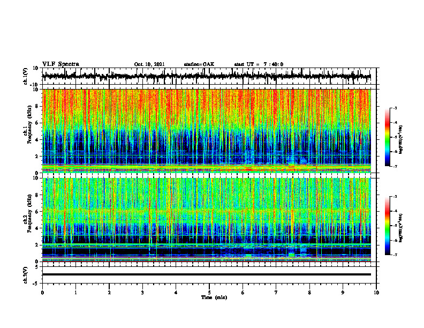Click the "-3" label on ch.1 color bar
This screenshot has height=328, width=424.
click(x=395, y=108)
